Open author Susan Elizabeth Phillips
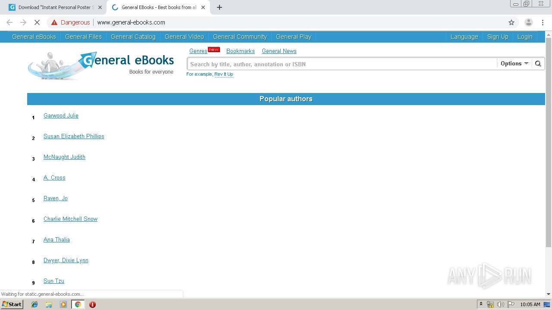This screenshot has width=552, height=310. click(74, 136)
